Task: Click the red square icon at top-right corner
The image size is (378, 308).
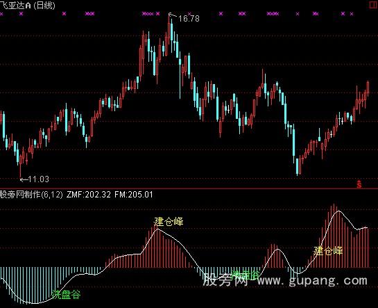Action: (374, 5)
